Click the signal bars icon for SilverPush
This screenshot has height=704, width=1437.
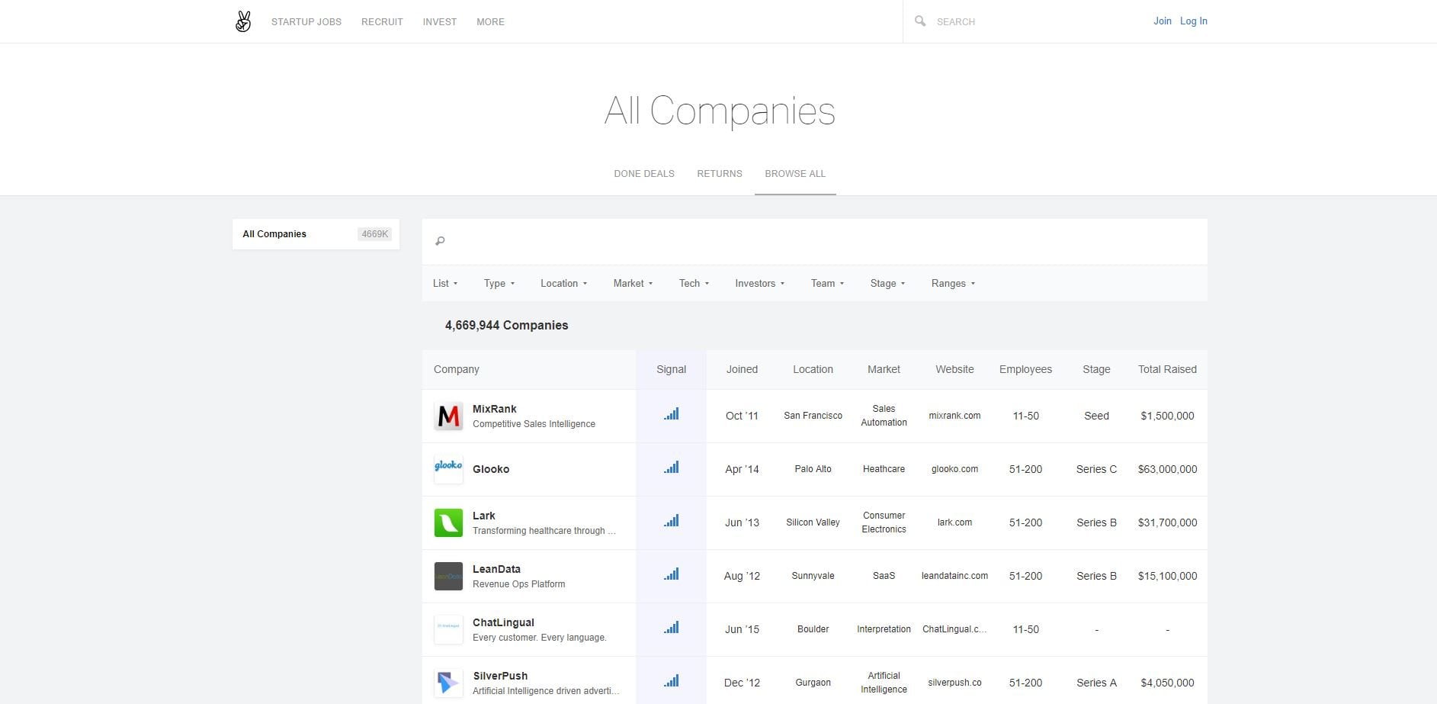[671, 681]
